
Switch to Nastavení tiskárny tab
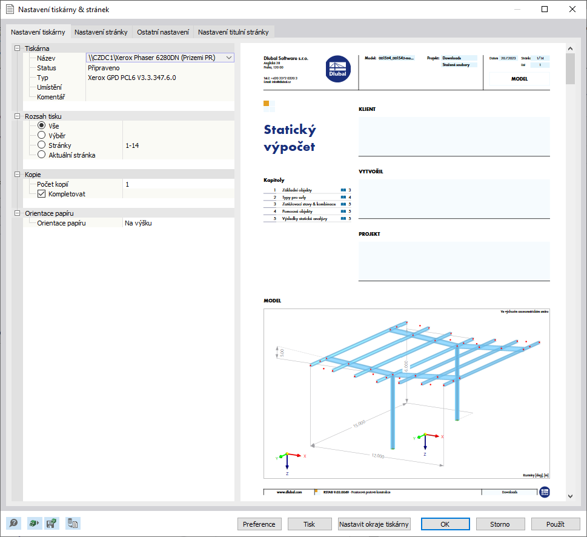38,32
